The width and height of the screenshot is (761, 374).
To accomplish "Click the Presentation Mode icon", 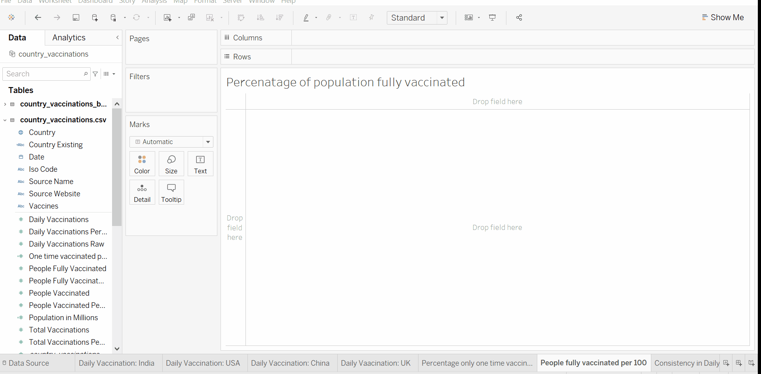I will point(493,17).
